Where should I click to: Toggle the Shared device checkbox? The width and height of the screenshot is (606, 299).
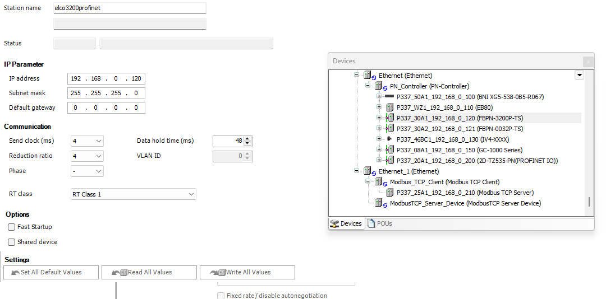12,242
